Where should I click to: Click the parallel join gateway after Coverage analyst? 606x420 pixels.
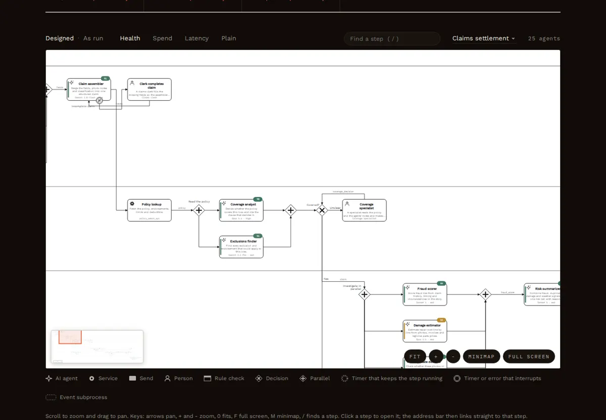[x=291, y=210]
